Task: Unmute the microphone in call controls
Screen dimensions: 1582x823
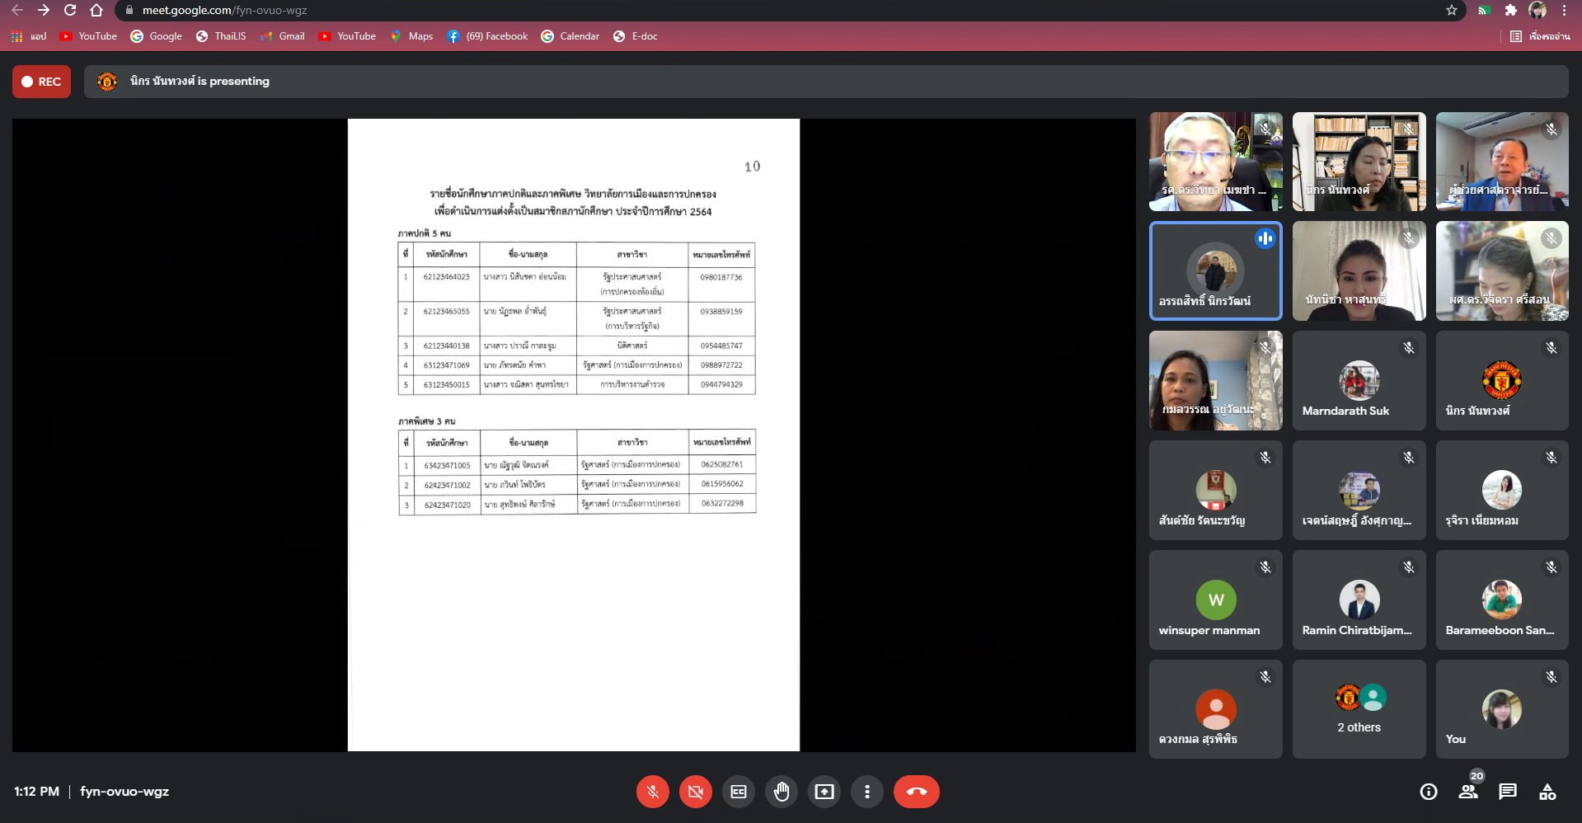Action: tap(652, 792)
